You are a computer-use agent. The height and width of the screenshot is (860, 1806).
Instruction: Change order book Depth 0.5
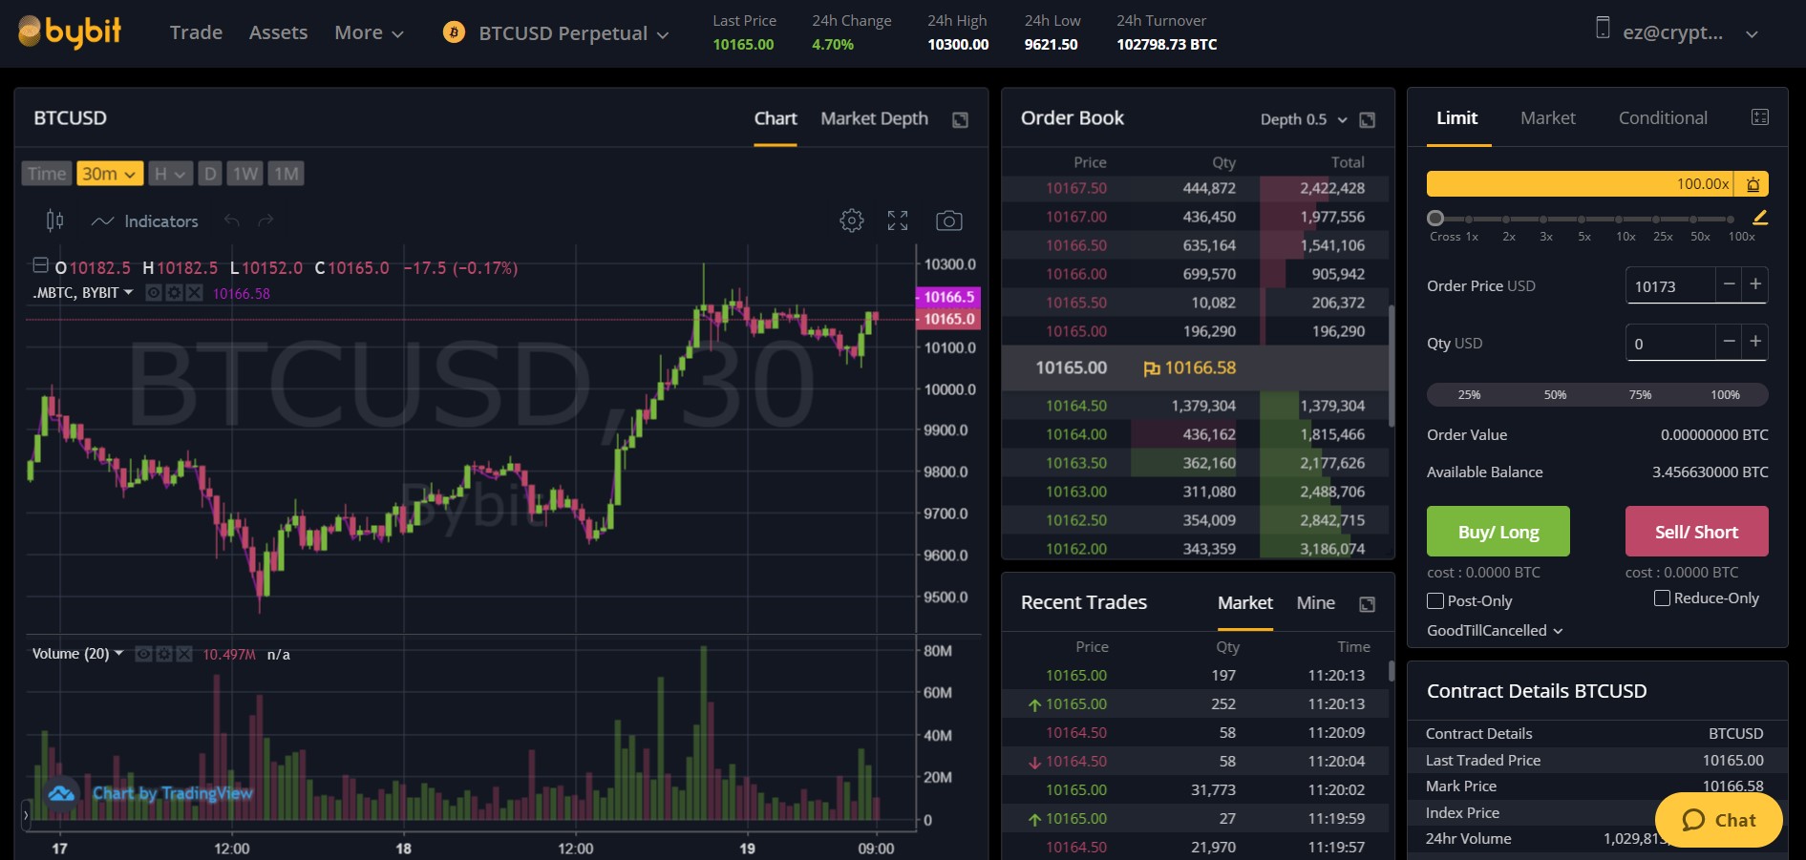coord(1304,119)
